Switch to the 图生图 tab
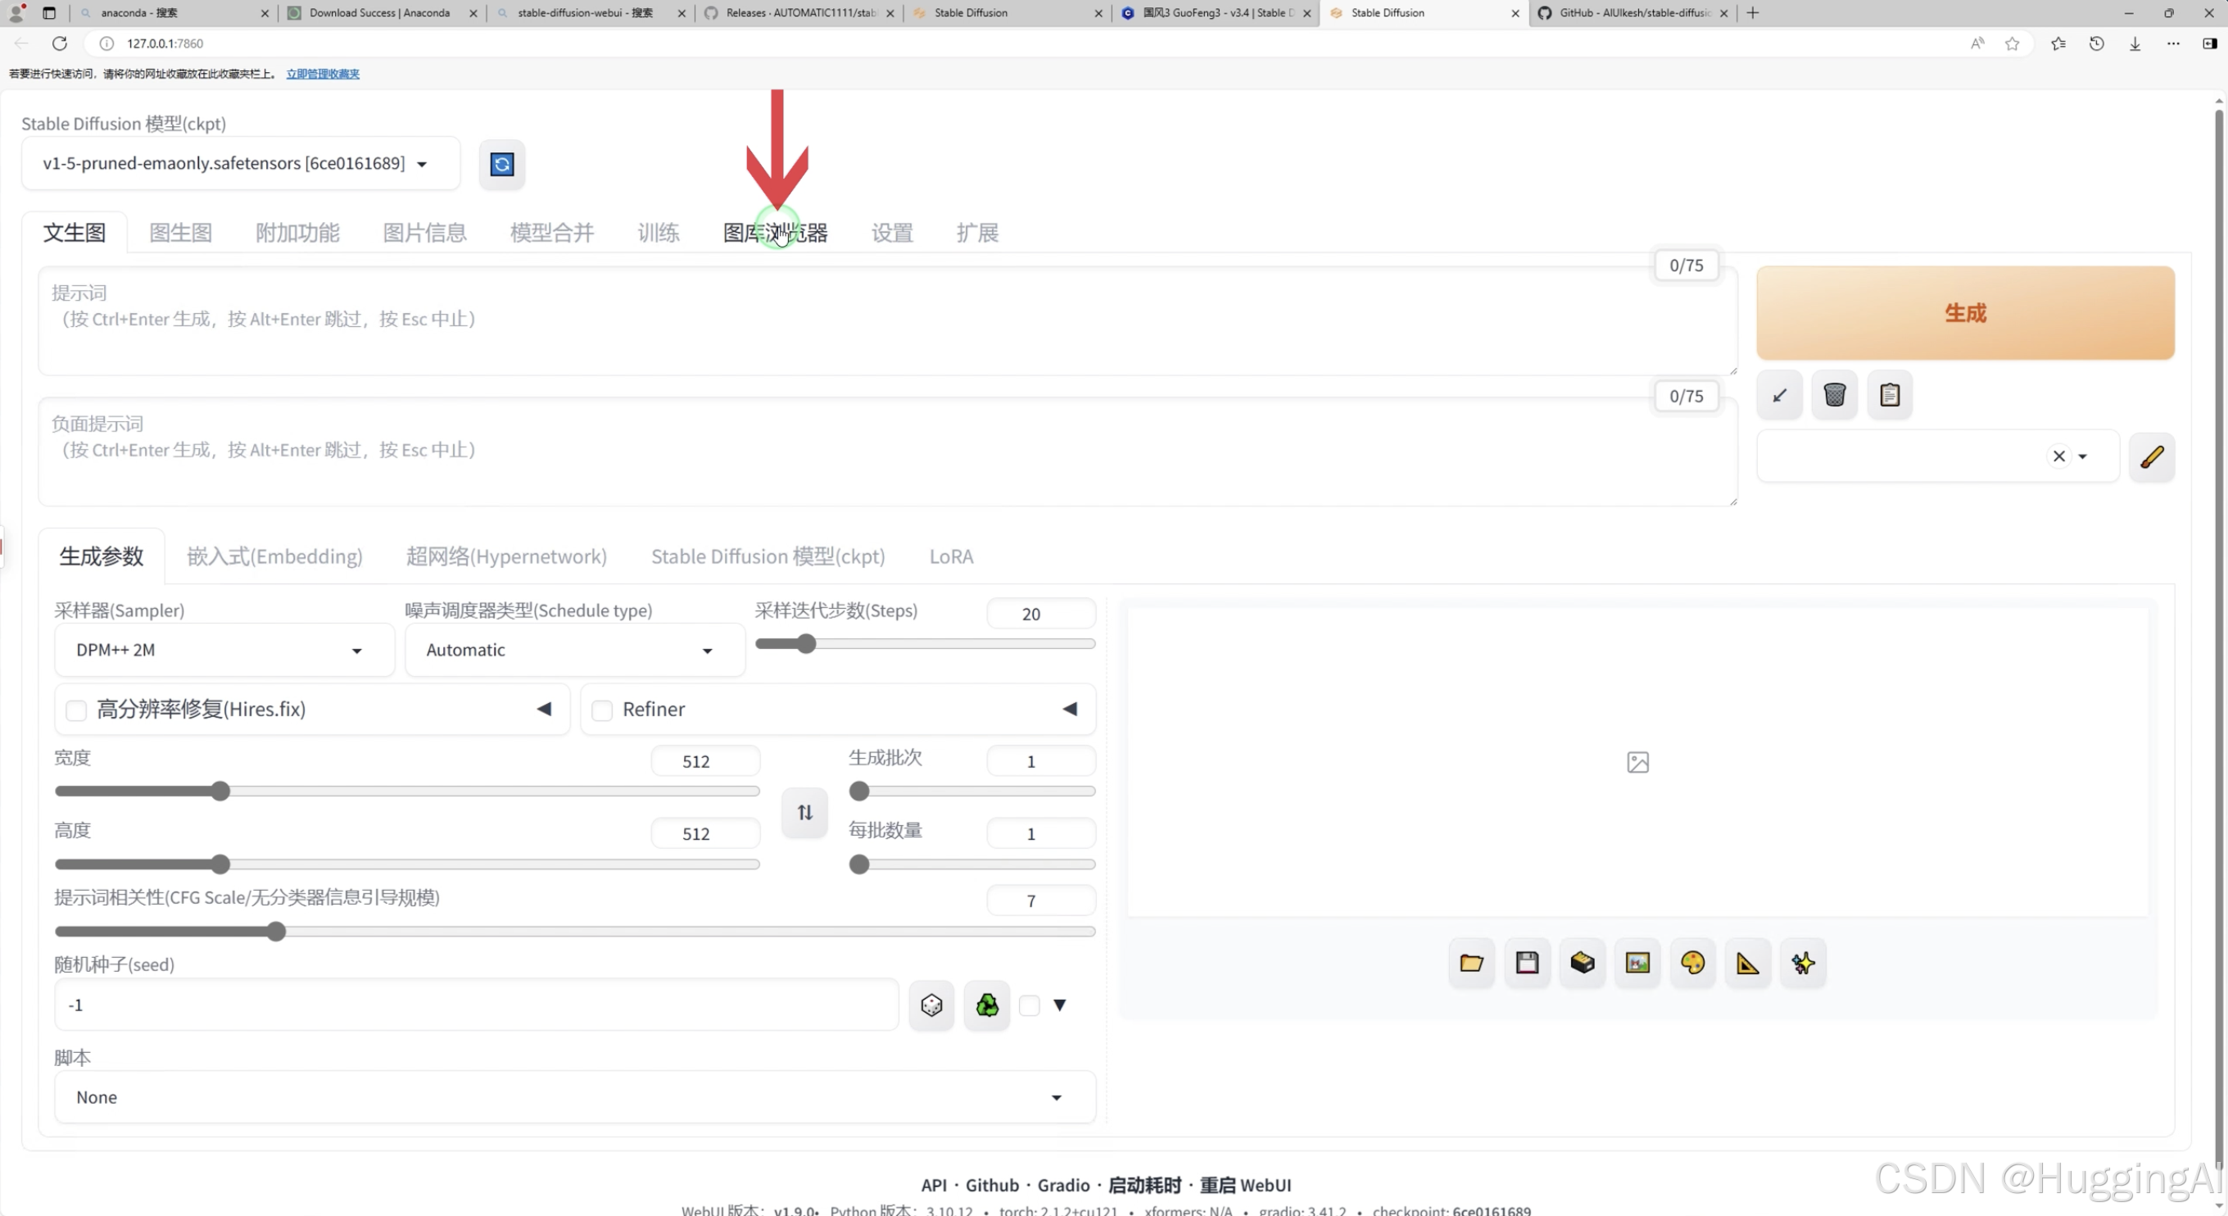The height and width of the screenshot is (1216, 2228). click(180, 233)
